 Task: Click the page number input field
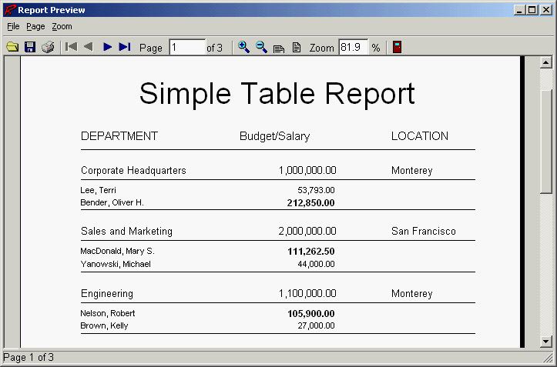click(x=186, y=48)
